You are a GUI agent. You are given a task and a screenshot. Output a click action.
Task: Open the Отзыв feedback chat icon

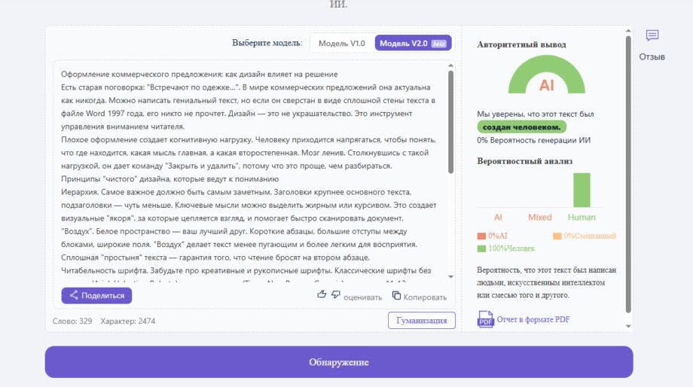[652, 36]
